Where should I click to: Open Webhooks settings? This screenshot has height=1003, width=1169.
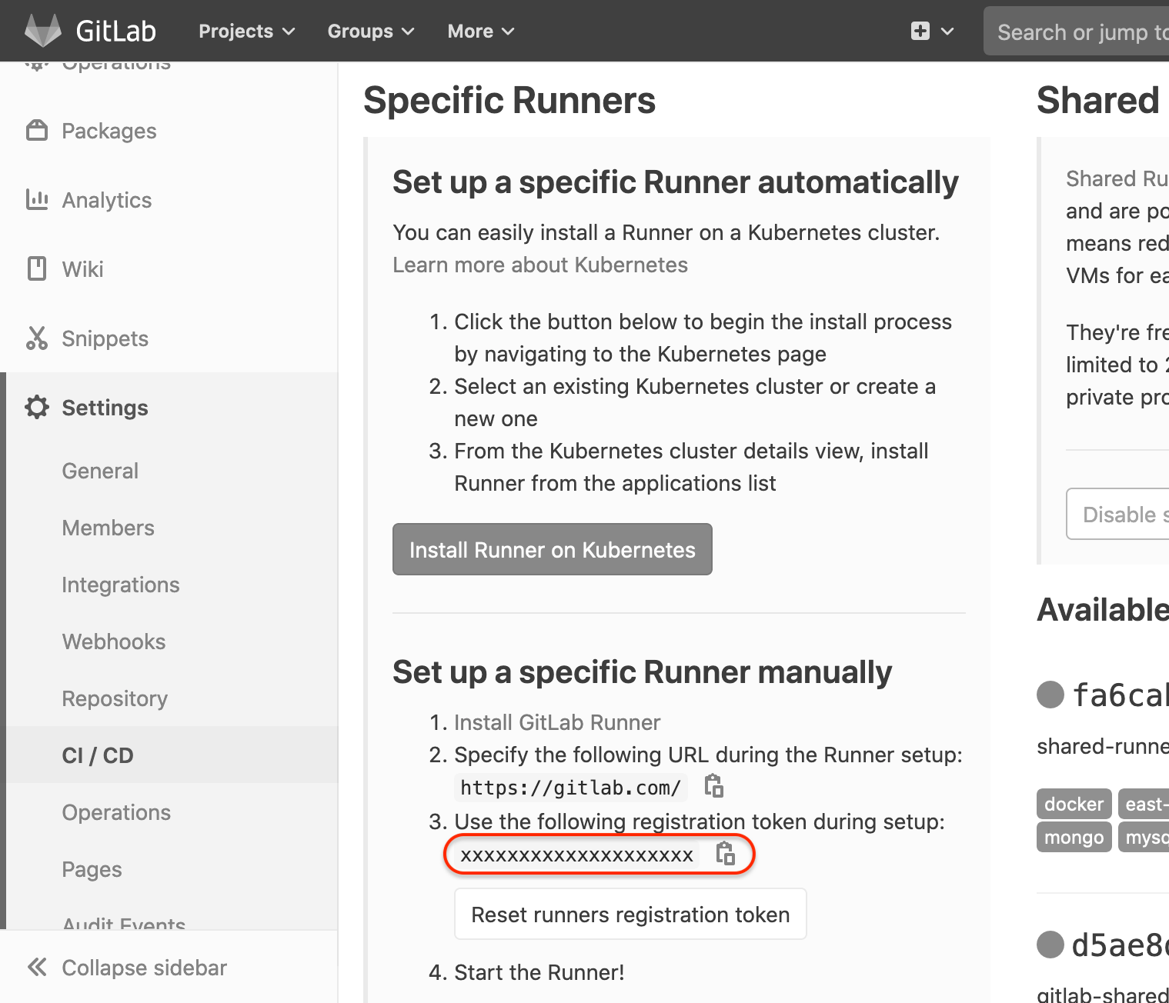(x=113, y=641)
